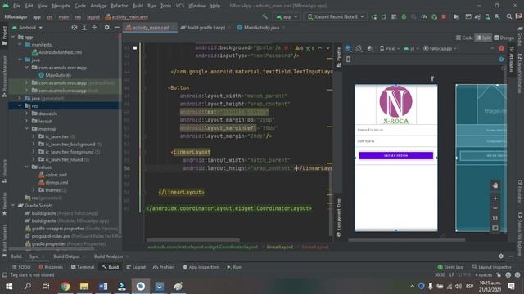Toggle Resource Manager side tab

(4, 77)
